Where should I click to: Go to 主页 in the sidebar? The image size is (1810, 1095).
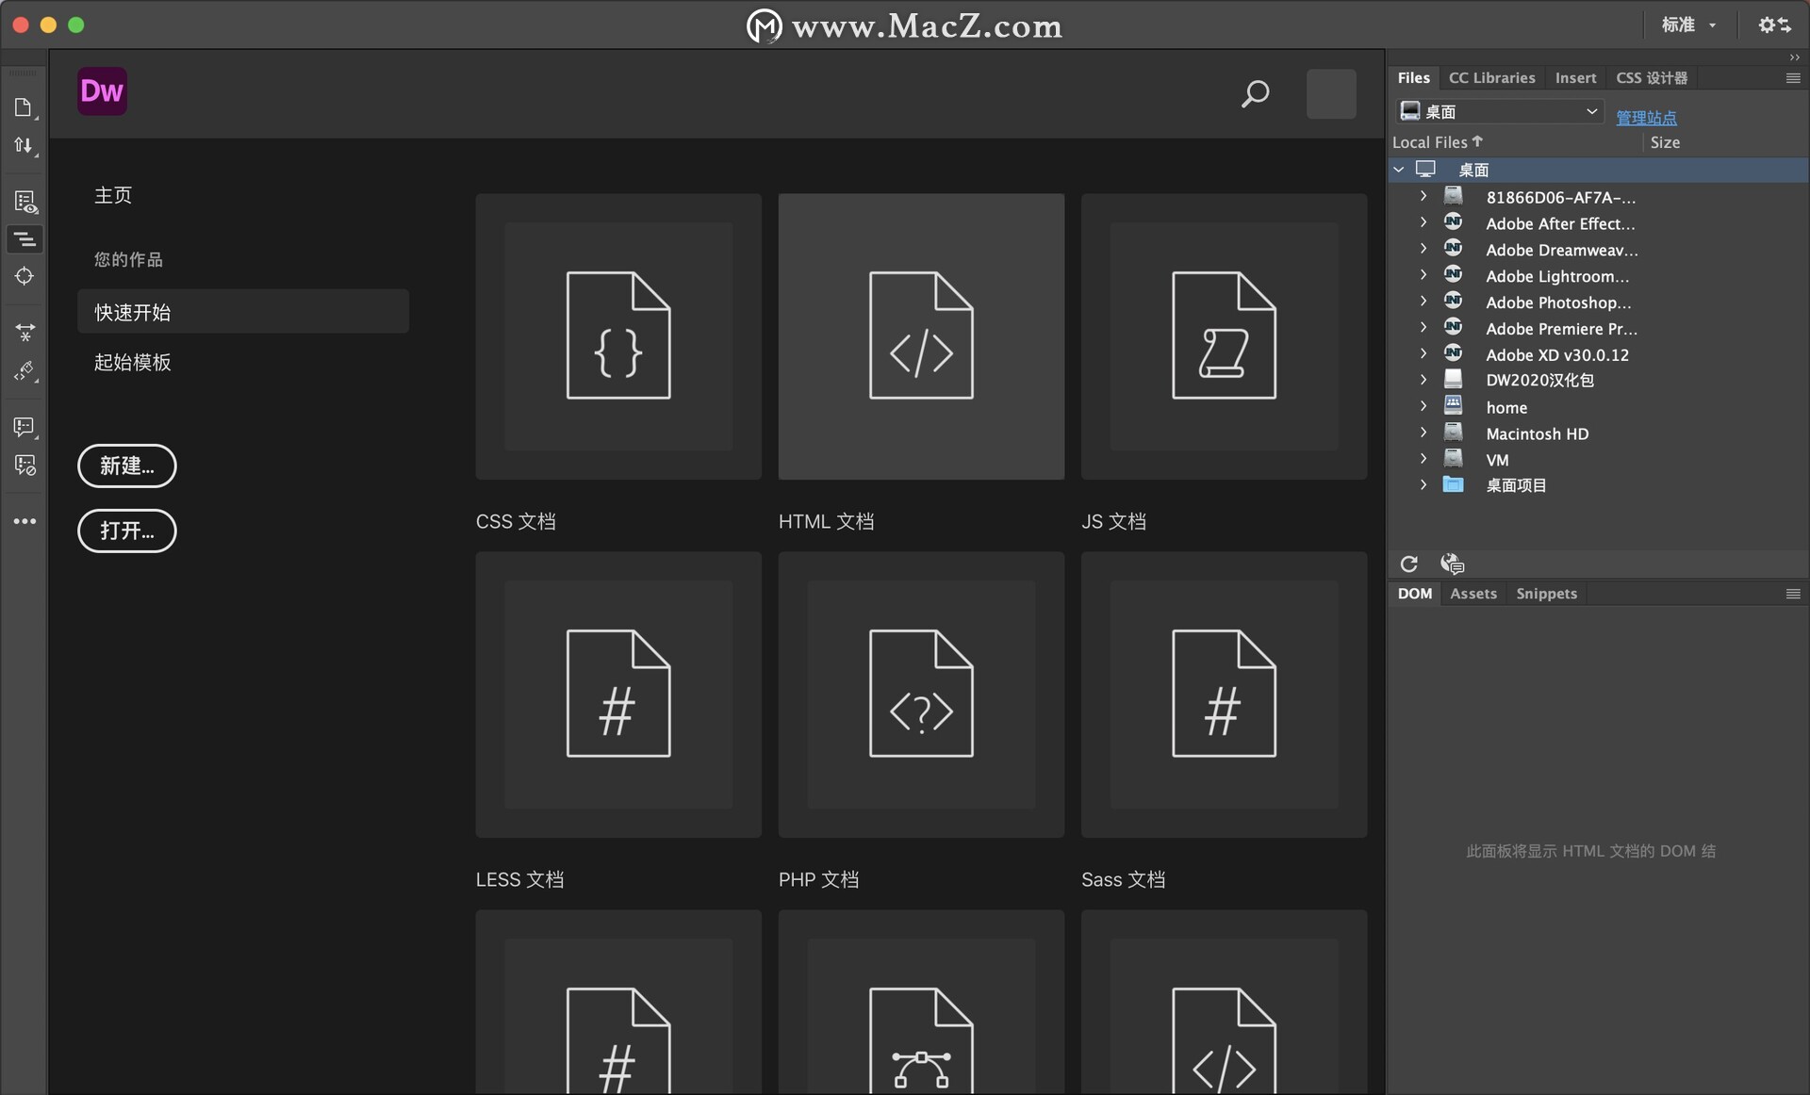(113, 195)
